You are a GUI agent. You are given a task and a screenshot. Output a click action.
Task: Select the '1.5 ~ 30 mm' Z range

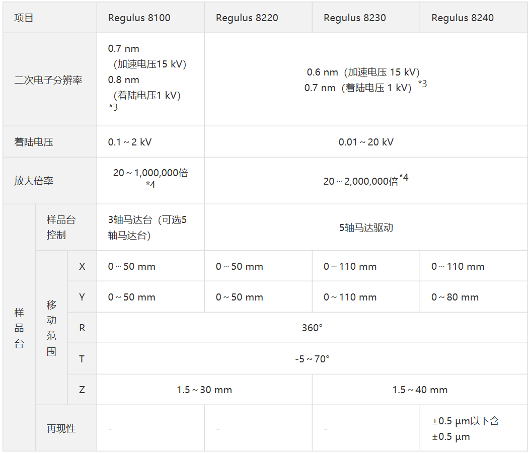pos(204,390)
